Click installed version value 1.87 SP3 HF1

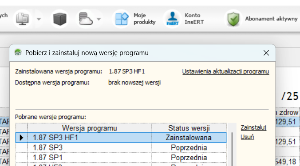127,71
